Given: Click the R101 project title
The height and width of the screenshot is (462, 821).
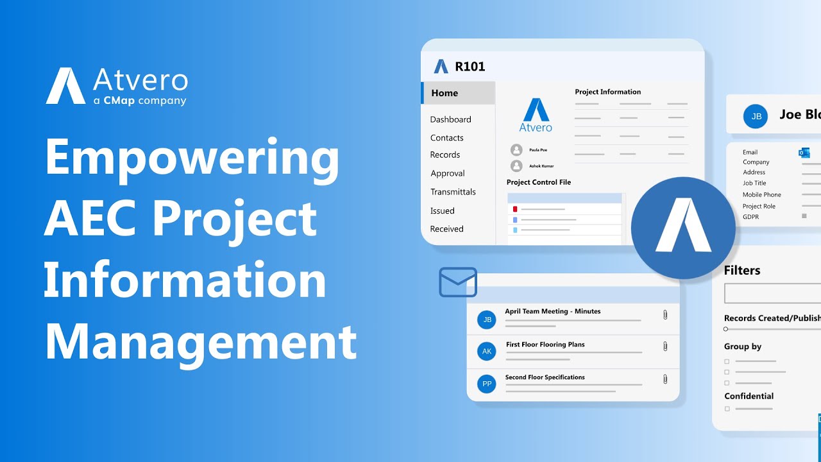Looking at the screenshot, I should pyautogui.click(x=470, y=66).
